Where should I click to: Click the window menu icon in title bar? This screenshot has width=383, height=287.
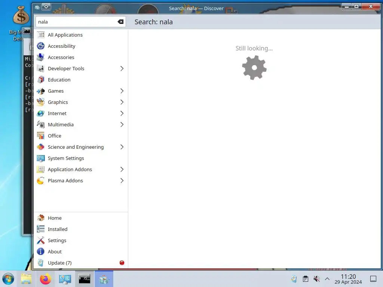coord(37,7)
